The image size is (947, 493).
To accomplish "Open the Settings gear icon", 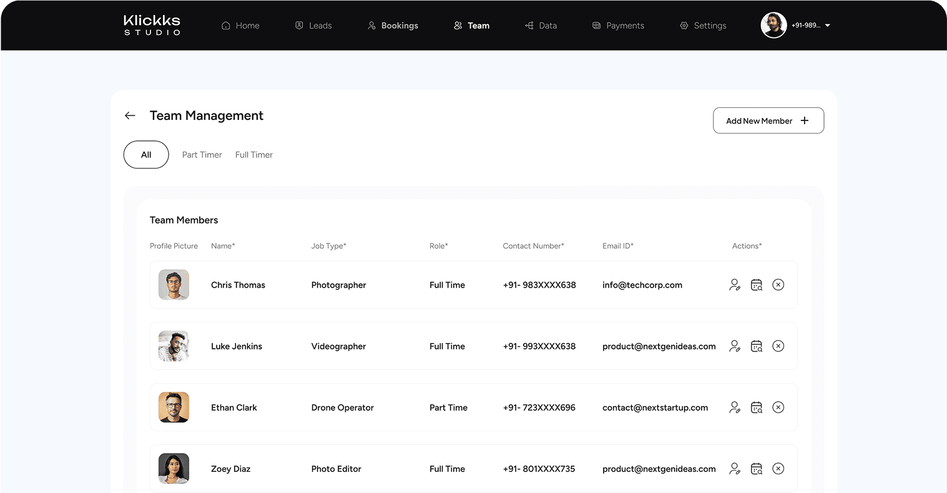I will tap(684, 25).
